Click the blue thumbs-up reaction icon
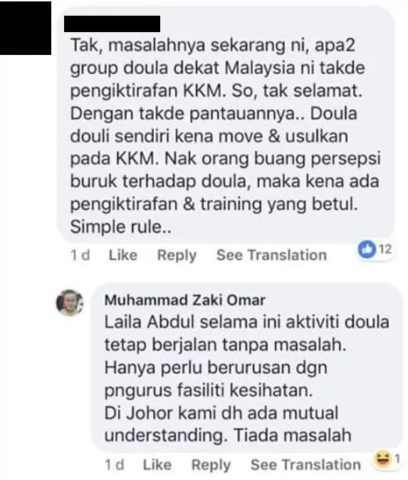This screenshot has width=408, height=480. pyautogui.click(x=367, y=250)
